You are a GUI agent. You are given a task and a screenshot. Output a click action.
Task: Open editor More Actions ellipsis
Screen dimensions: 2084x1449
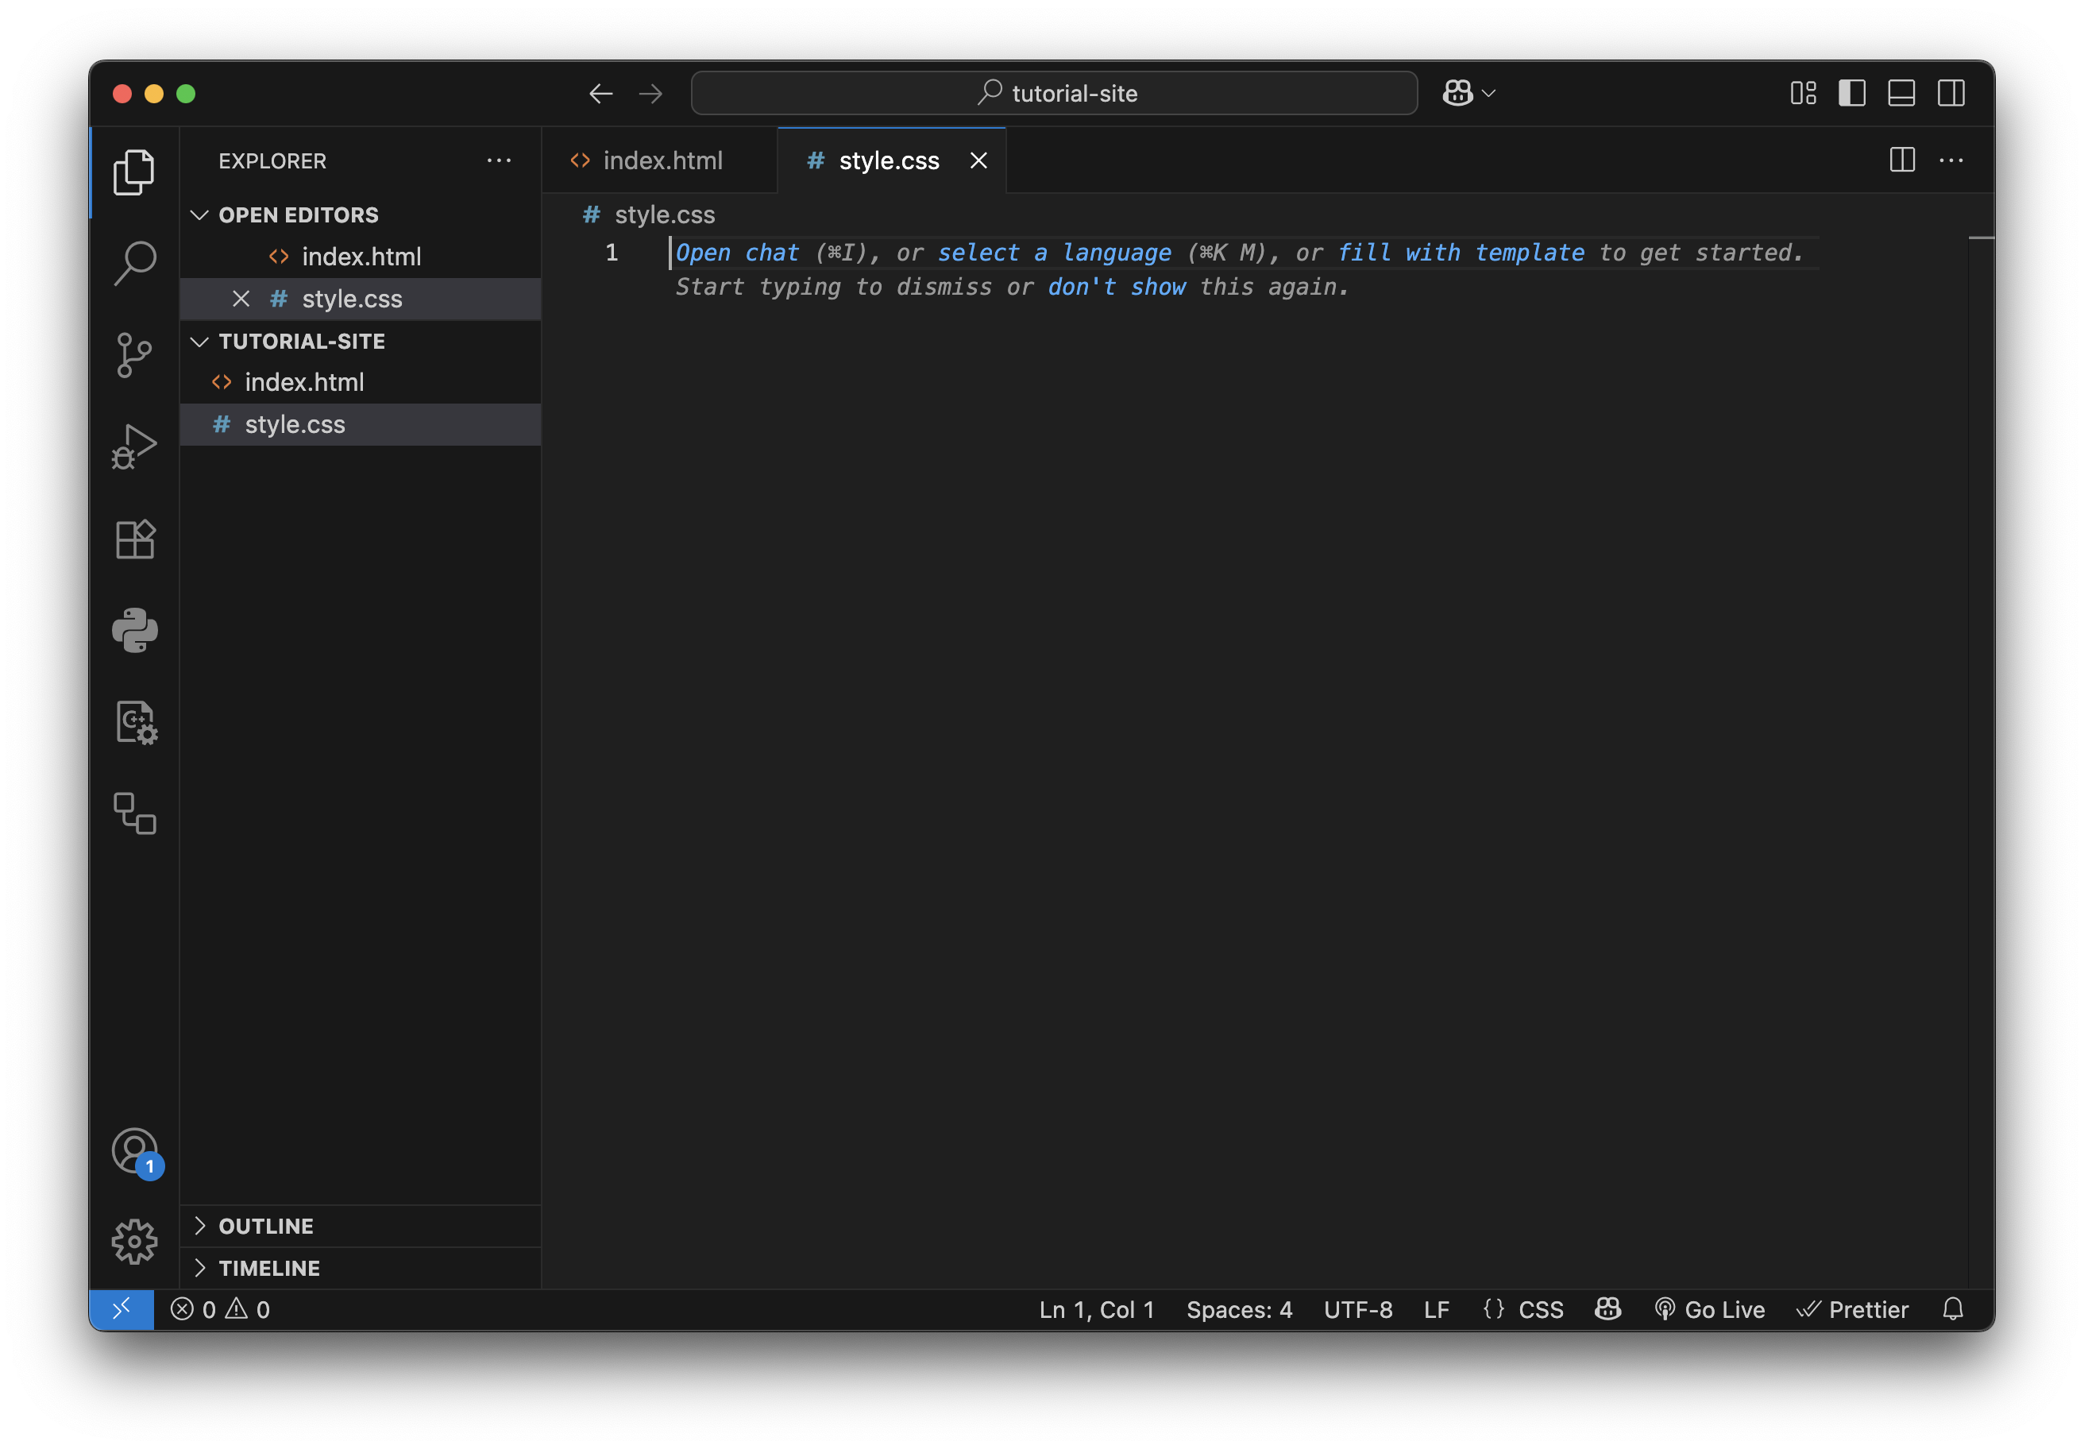[1951, 160]
